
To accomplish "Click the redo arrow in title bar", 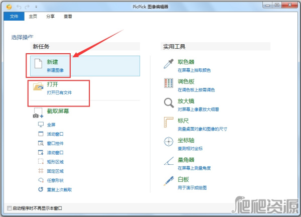I will pos(27,7).
